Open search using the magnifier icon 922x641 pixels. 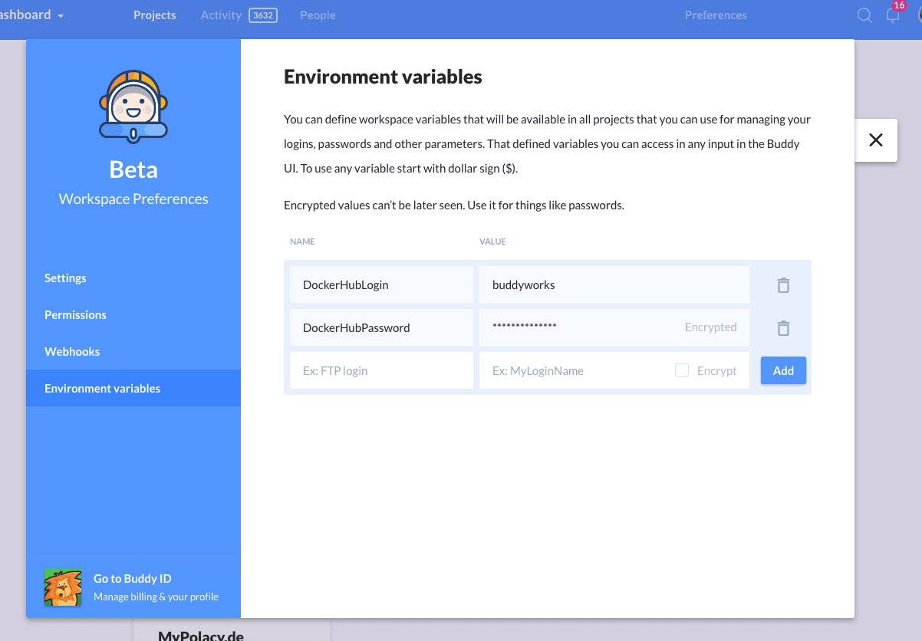(x=864, y=15)
